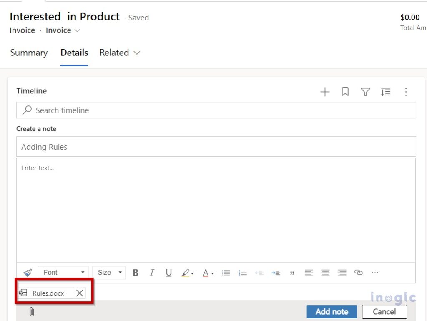Open more Timeline commands via the ellipsis icon

pyautogui.click(x=406, y=92)
